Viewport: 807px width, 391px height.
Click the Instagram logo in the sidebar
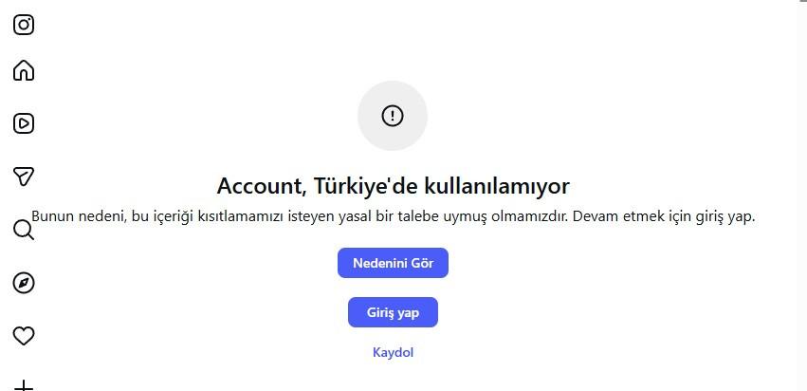click(23, 25)
